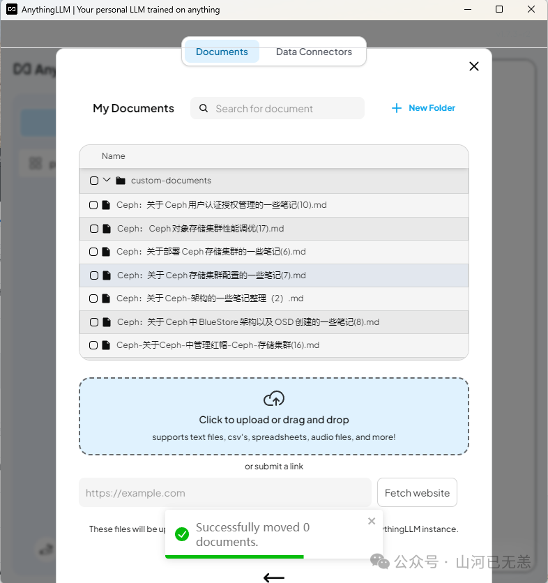548x583 pixels.
Task: Click the cloud upload icon
Action: click(x=274, y=399)
